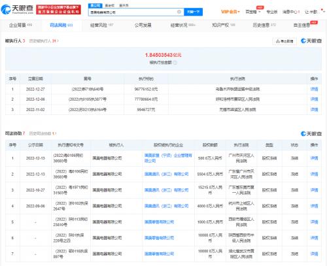
Task: Switch to the 企业背景 tab
Action: click(x=20, y=25)
